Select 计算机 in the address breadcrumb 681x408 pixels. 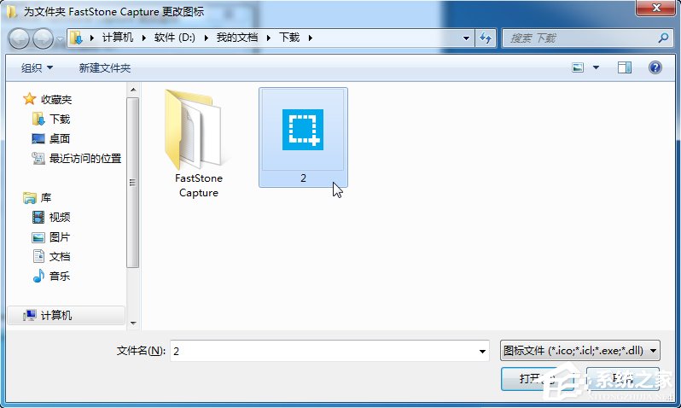[118, 38]
